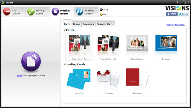Click the Tweet button
This screenshot has height=108, width=191.
pos(183,14)
